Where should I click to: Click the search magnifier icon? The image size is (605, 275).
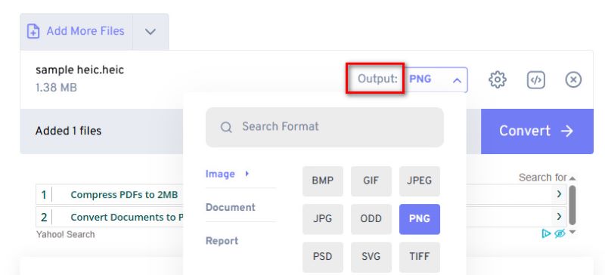226,127
